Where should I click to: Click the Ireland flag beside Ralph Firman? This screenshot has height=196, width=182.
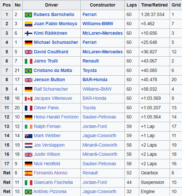(28, 127)
